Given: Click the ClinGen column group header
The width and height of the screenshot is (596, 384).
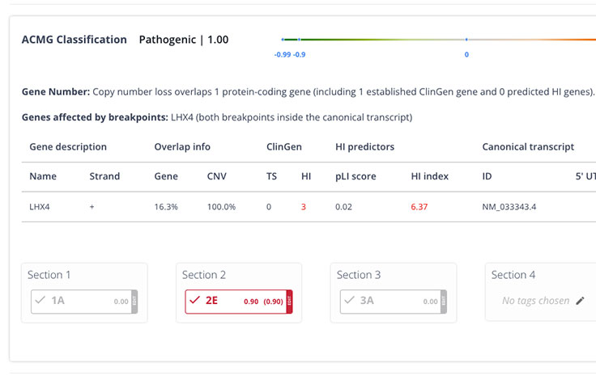Looking at the screenshot, I should [284, 147].
